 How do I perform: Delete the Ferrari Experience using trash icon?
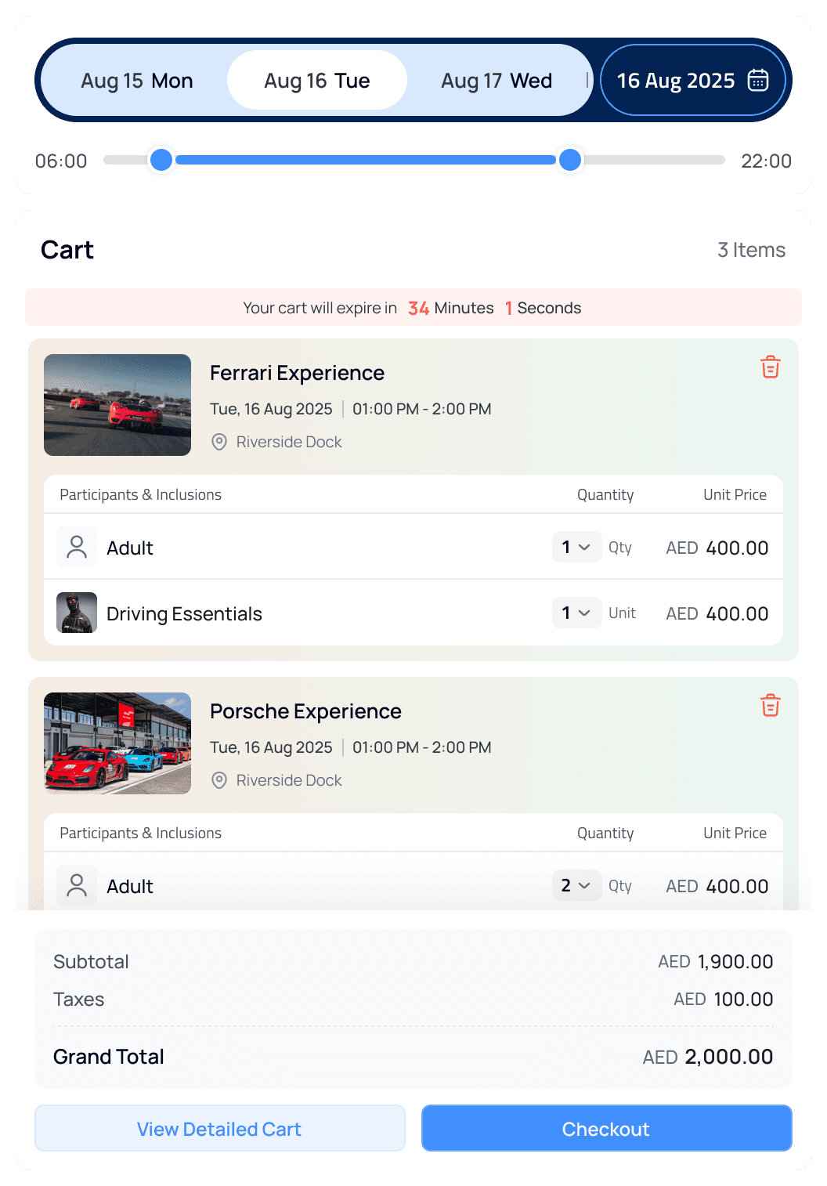click(770, 366)
